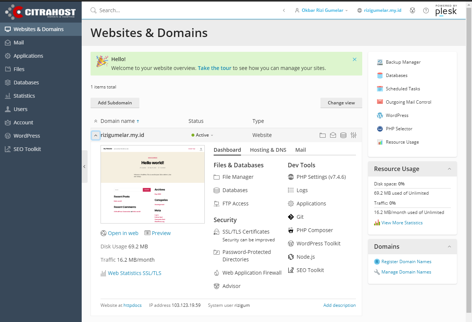
Task: Open the rizigumelar.my.id link in top bar
Action: point(383,10)
